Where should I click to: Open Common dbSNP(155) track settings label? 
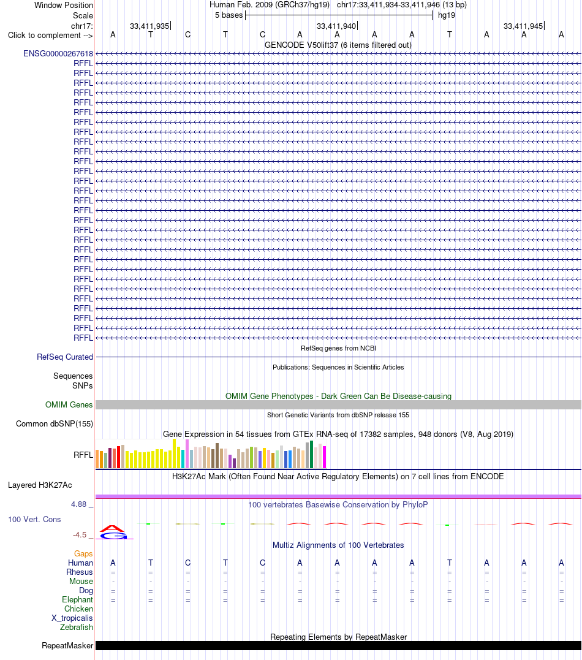point(55,424)
